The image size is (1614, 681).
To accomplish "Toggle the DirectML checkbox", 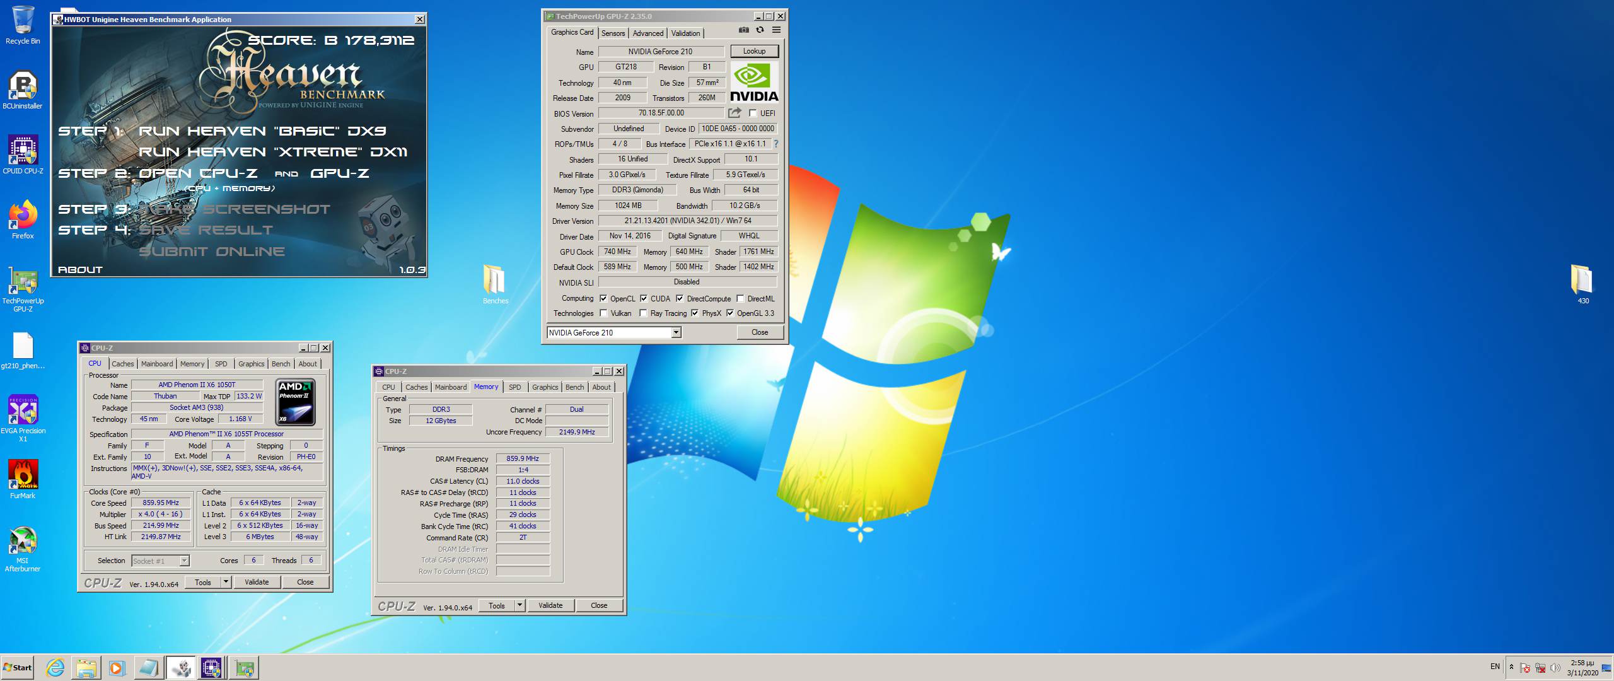I will click(x=740, y=299).
